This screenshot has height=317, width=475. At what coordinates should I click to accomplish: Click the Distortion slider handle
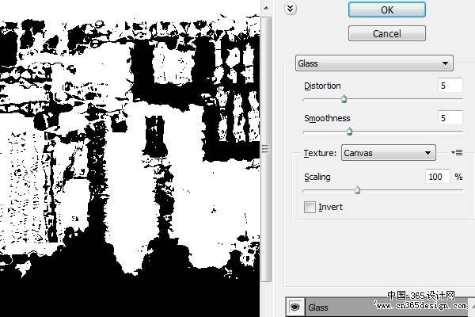(344, 98)
